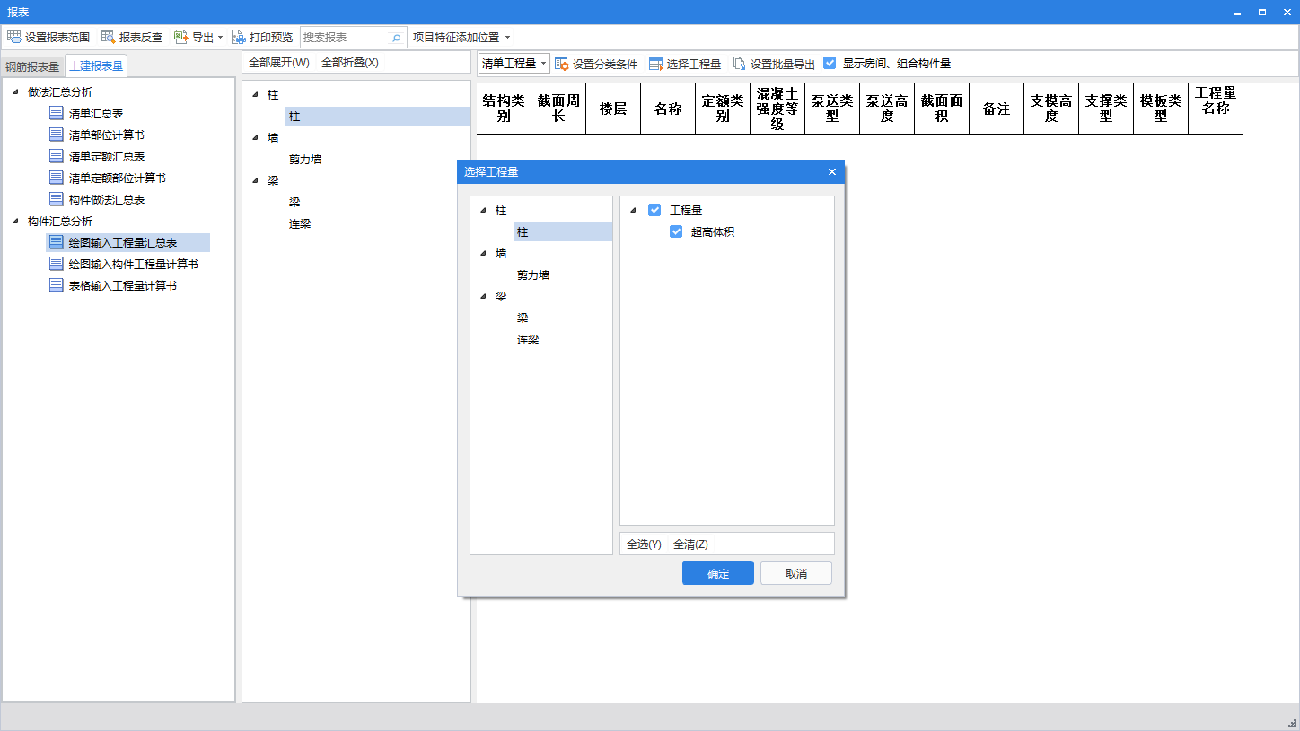Select 清单汇总表 report

click(96, 113)
